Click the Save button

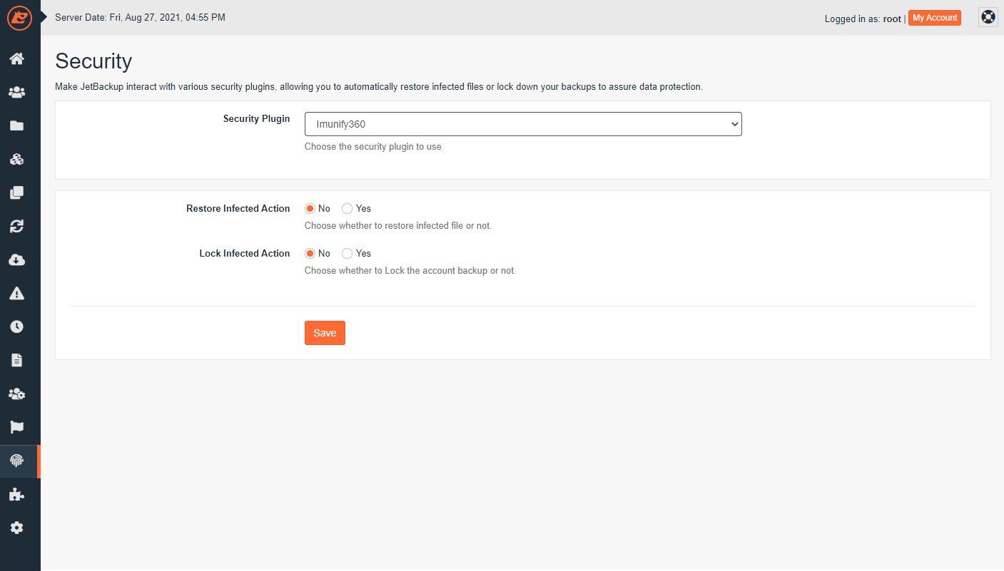325,333
